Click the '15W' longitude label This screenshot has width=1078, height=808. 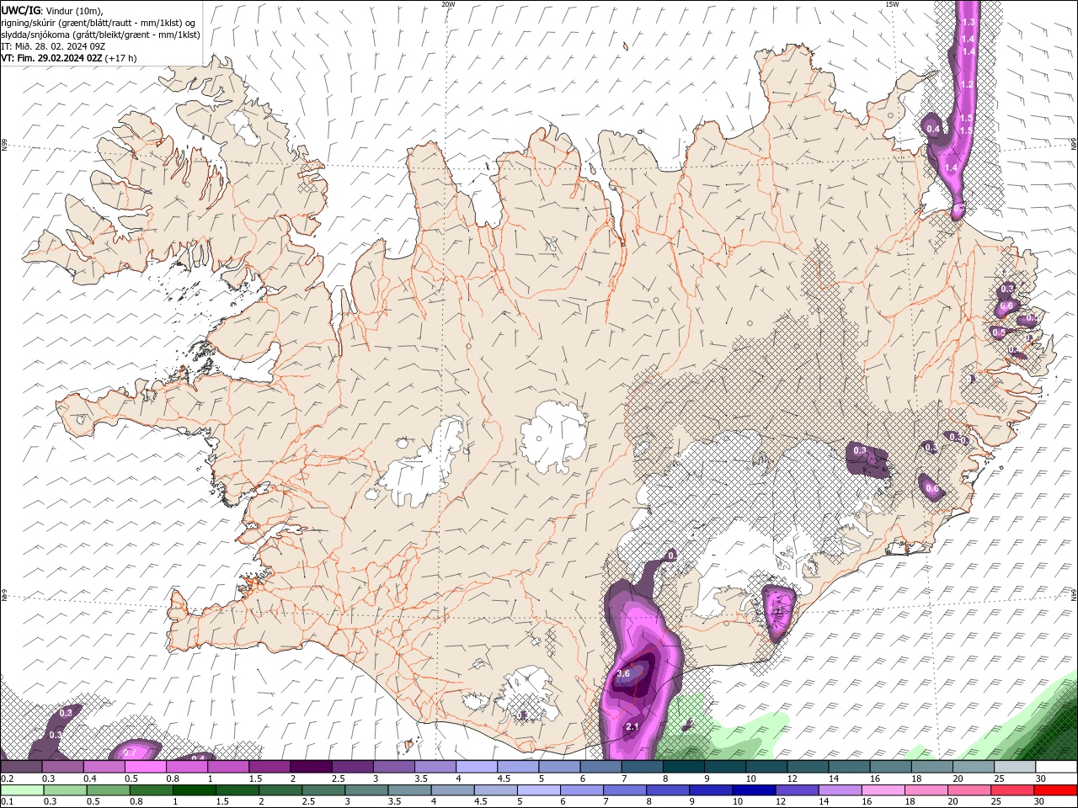pyautogui.click(x=892, y=4)
